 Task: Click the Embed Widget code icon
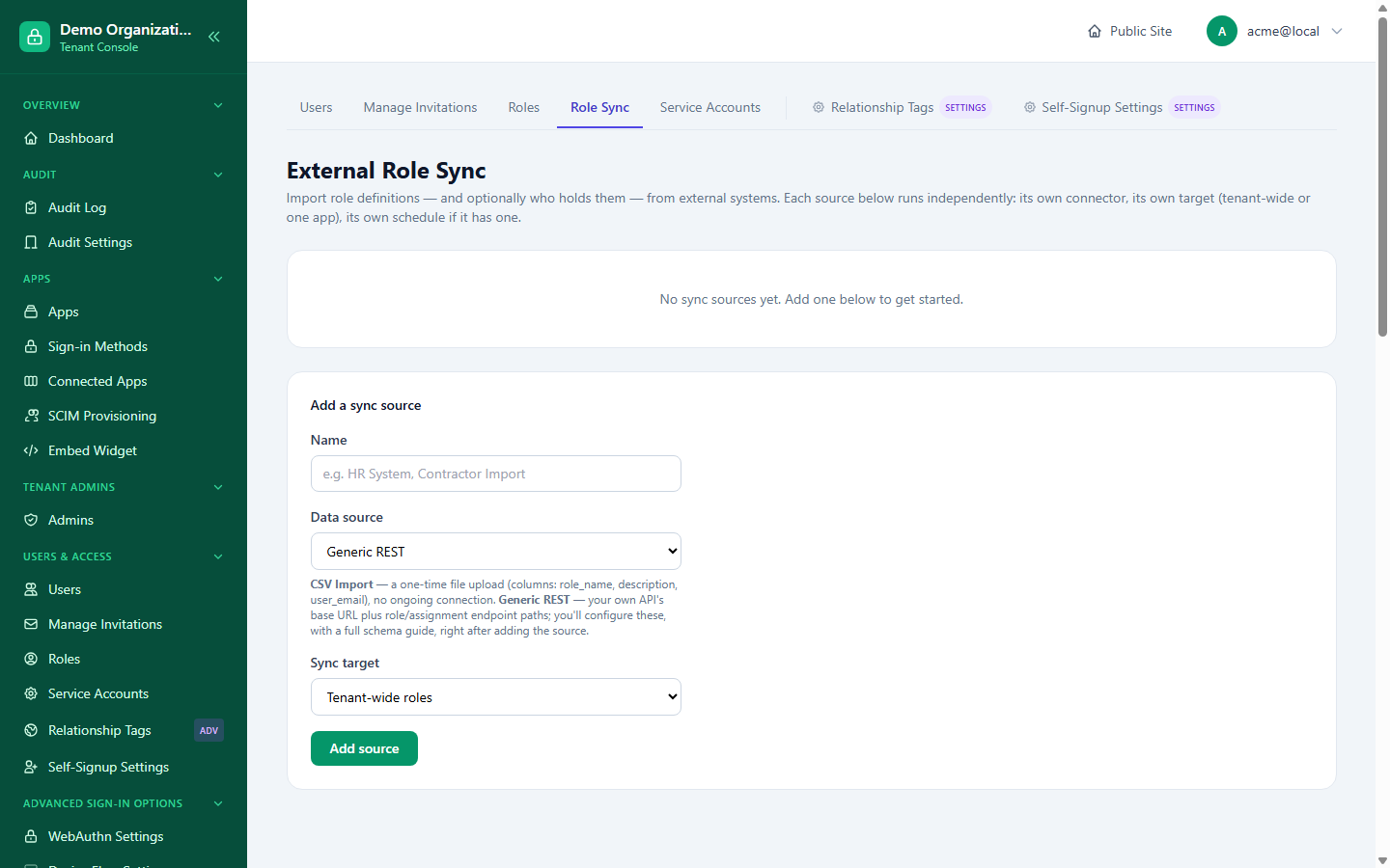click(31, 450)
